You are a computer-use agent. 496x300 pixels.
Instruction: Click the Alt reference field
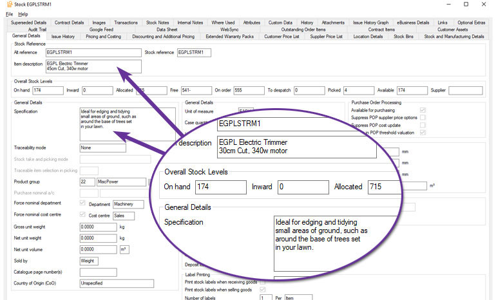pos(93,53)
